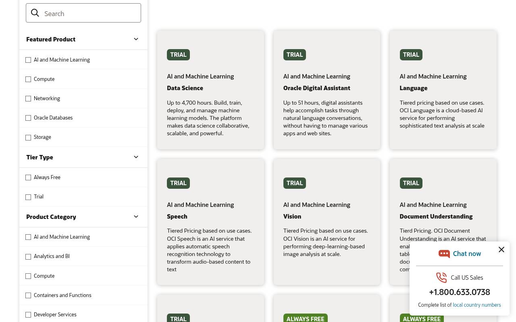Focus the Search input field
Viewport: 516px width, 322px height.
coord(83,13)
